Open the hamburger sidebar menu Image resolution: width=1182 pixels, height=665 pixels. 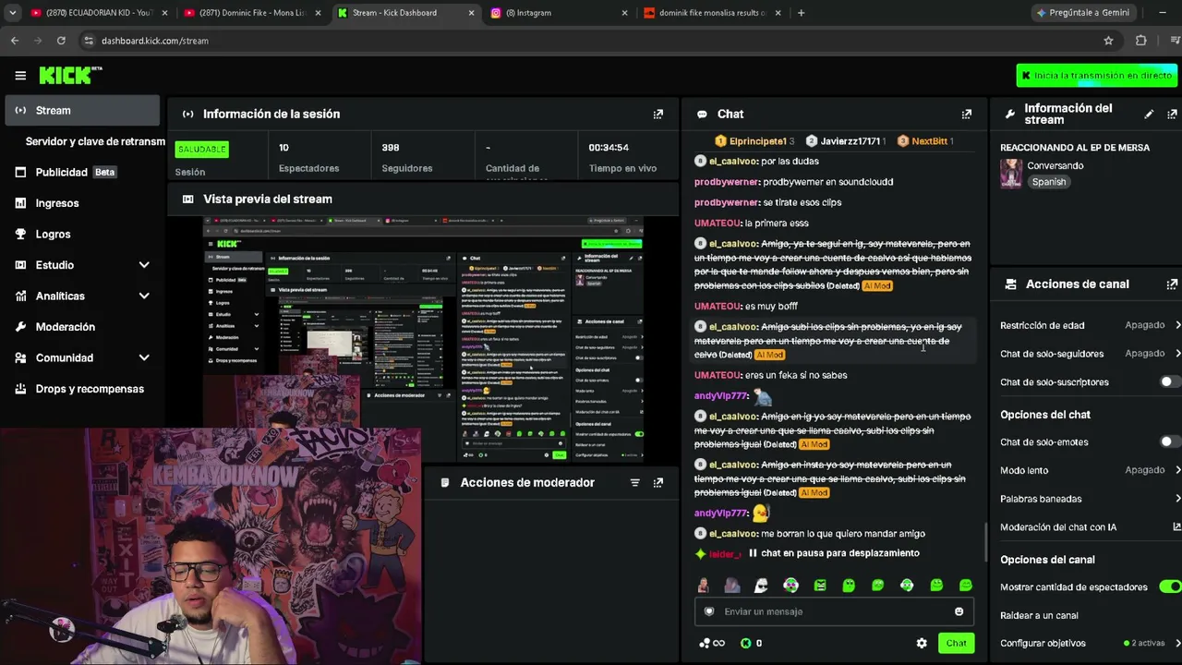pyautogui.click(x=20, y=76)
